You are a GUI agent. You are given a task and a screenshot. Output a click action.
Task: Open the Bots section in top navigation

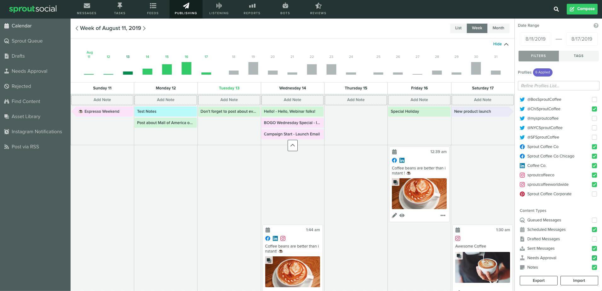(x=285, y=9)
